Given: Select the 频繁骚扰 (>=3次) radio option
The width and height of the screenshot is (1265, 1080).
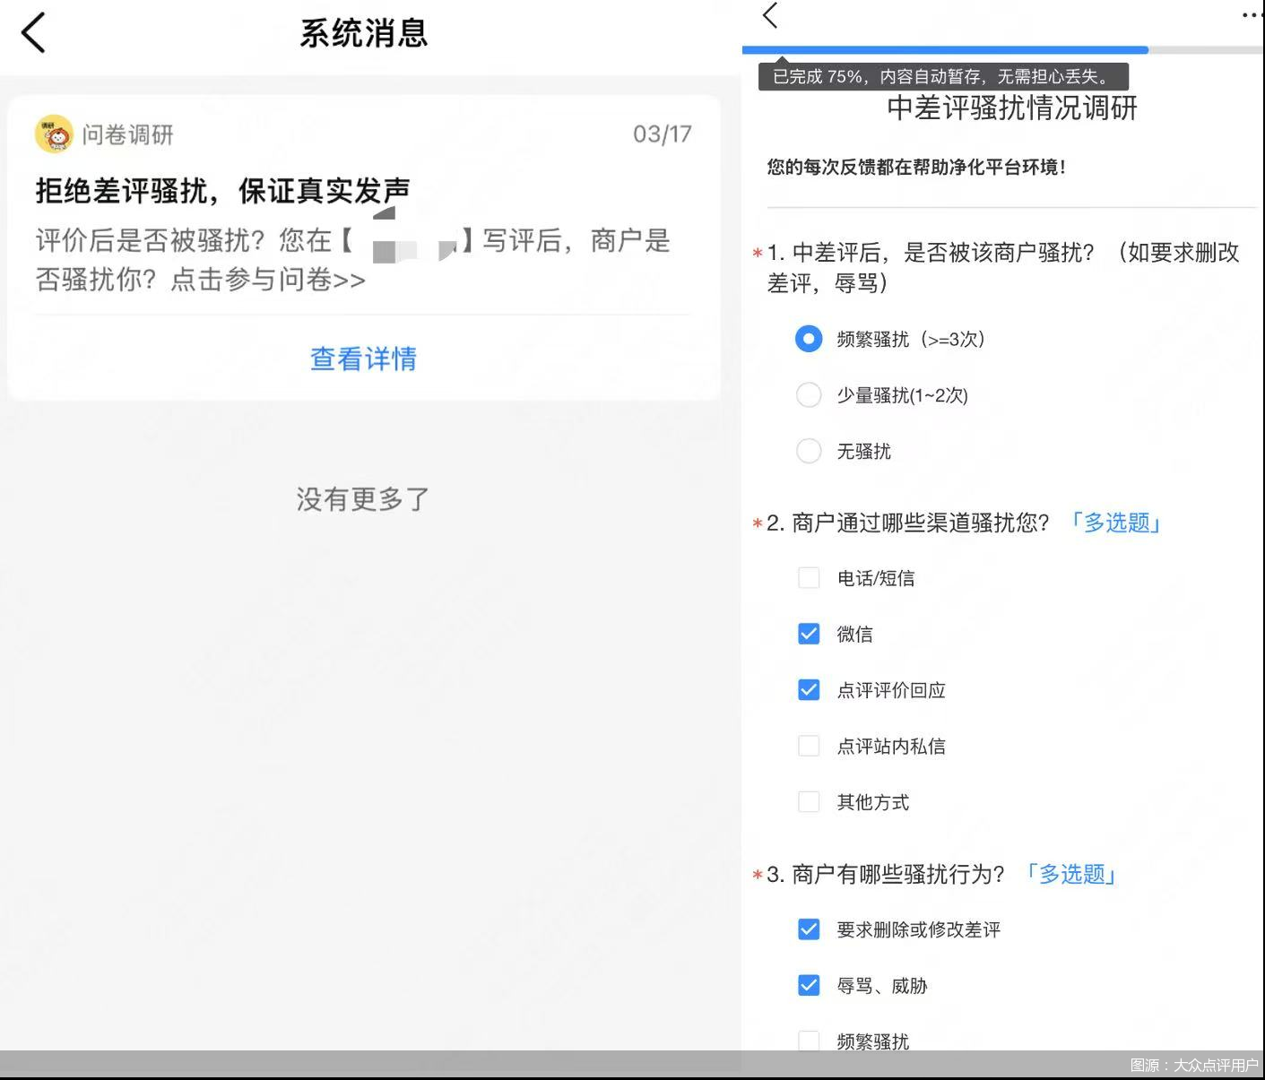Looking at the screenshot, I should click(809, 339).
